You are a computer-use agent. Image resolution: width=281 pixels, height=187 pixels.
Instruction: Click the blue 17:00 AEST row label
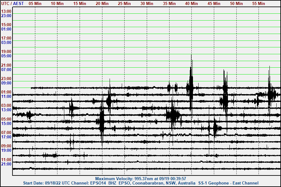click(6, 137)
